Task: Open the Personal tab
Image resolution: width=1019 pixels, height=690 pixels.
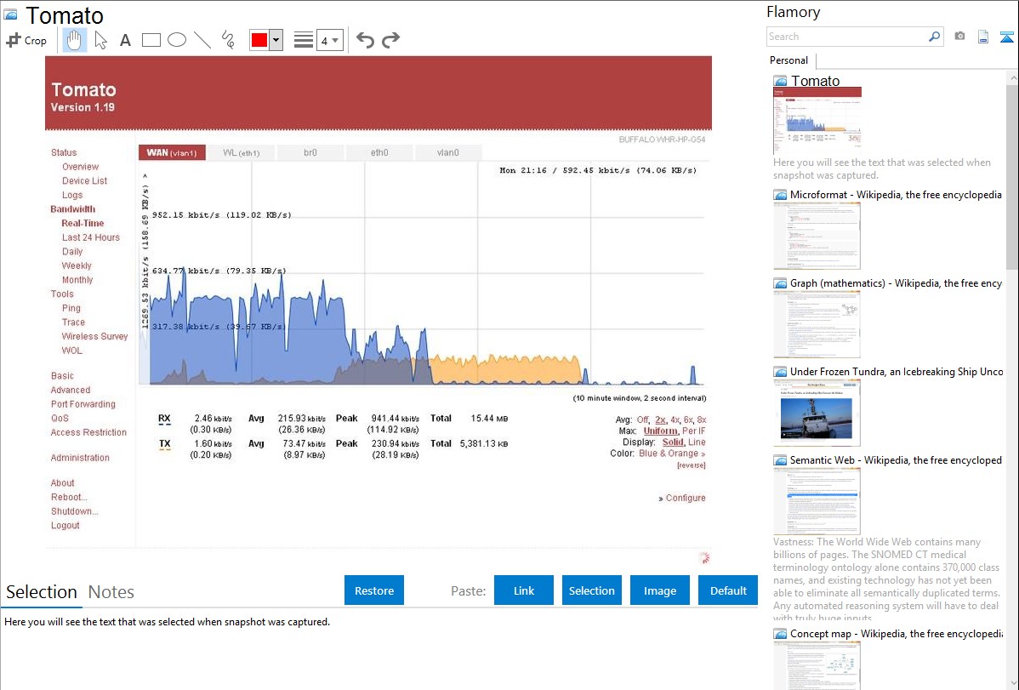Action: 789,60
